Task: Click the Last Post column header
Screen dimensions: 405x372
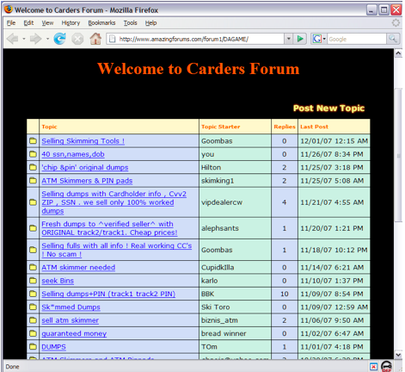Action: pyautogui.click(x=314, y=127)
